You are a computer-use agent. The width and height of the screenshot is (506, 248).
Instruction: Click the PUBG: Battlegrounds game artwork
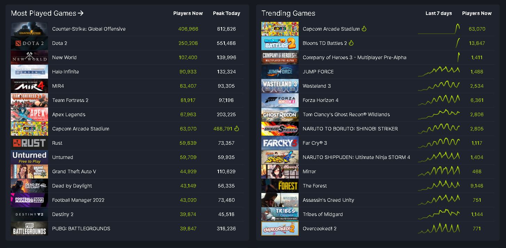click(x=29, y=229)
